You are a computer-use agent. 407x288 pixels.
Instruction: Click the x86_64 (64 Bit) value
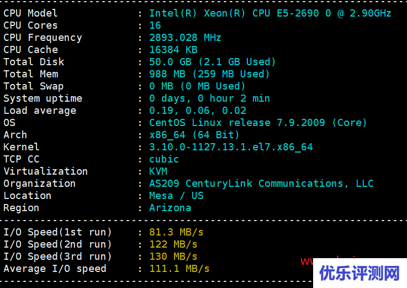click(x=194, y=135)
